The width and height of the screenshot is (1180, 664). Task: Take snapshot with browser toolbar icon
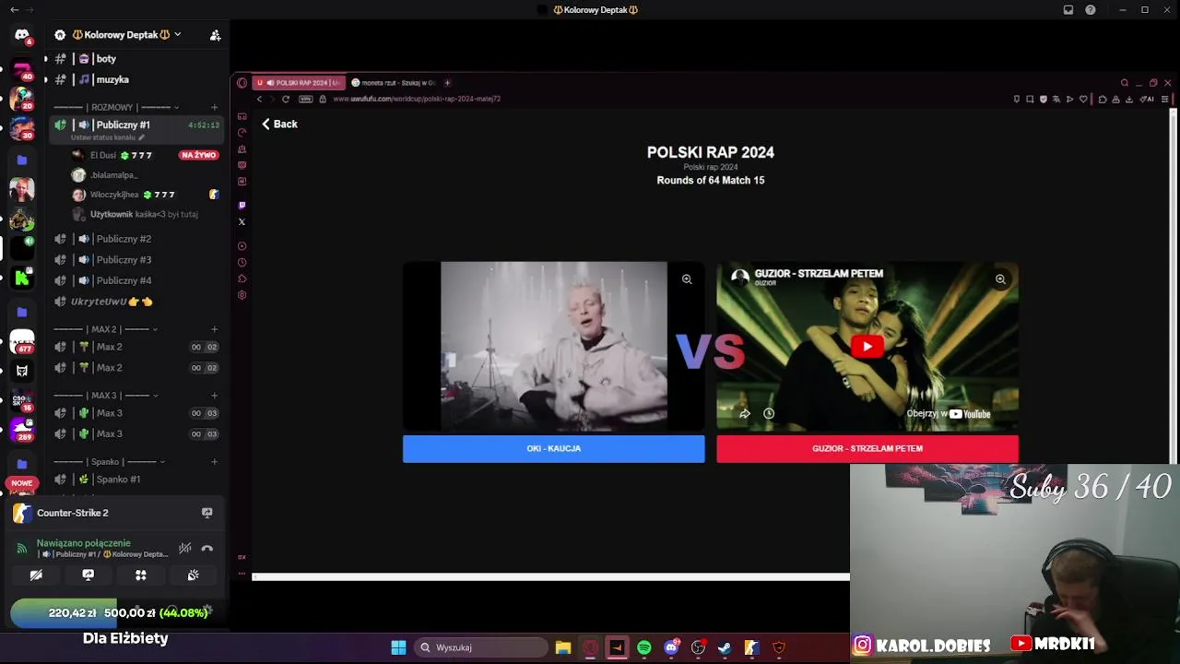tap(1030, 99)
